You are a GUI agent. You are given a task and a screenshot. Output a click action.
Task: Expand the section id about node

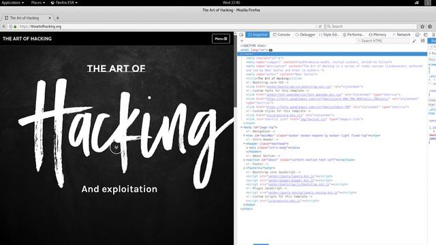click(245, 160)
